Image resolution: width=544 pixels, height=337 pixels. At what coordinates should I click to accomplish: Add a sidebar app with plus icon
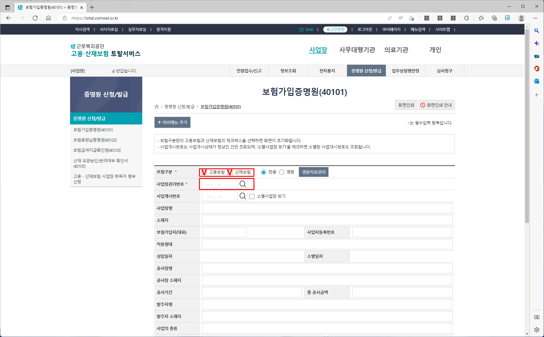[x=536, y=95]
